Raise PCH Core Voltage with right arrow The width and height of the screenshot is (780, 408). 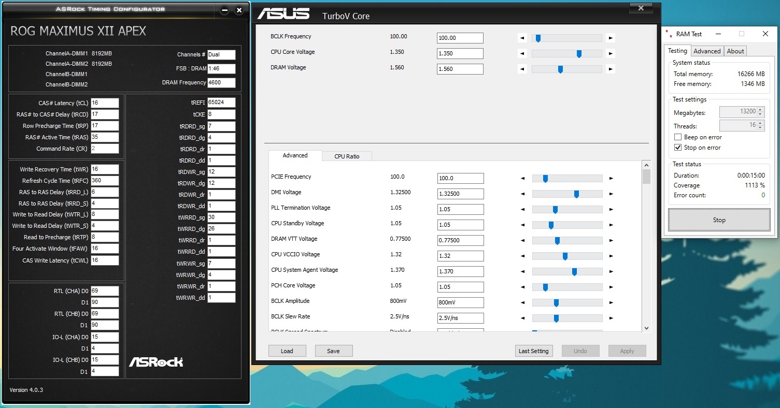pyautogui.click(x=611, y=287)
